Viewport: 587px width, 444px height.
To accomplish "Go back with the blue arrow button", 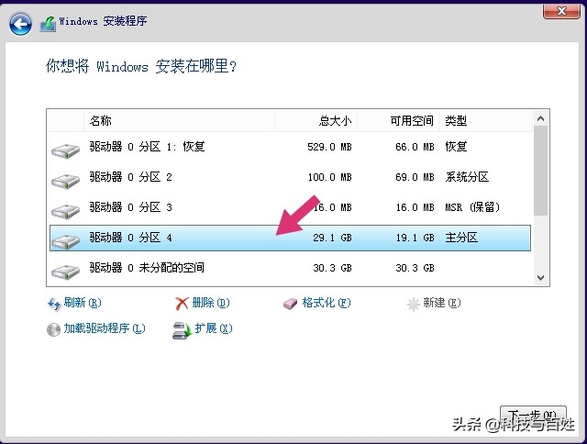I will (20, 24).
